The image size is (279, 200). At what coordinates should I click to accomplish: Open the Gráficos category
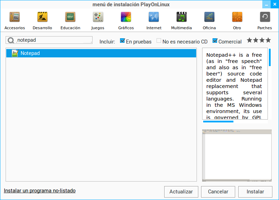(x=126, y=21)
